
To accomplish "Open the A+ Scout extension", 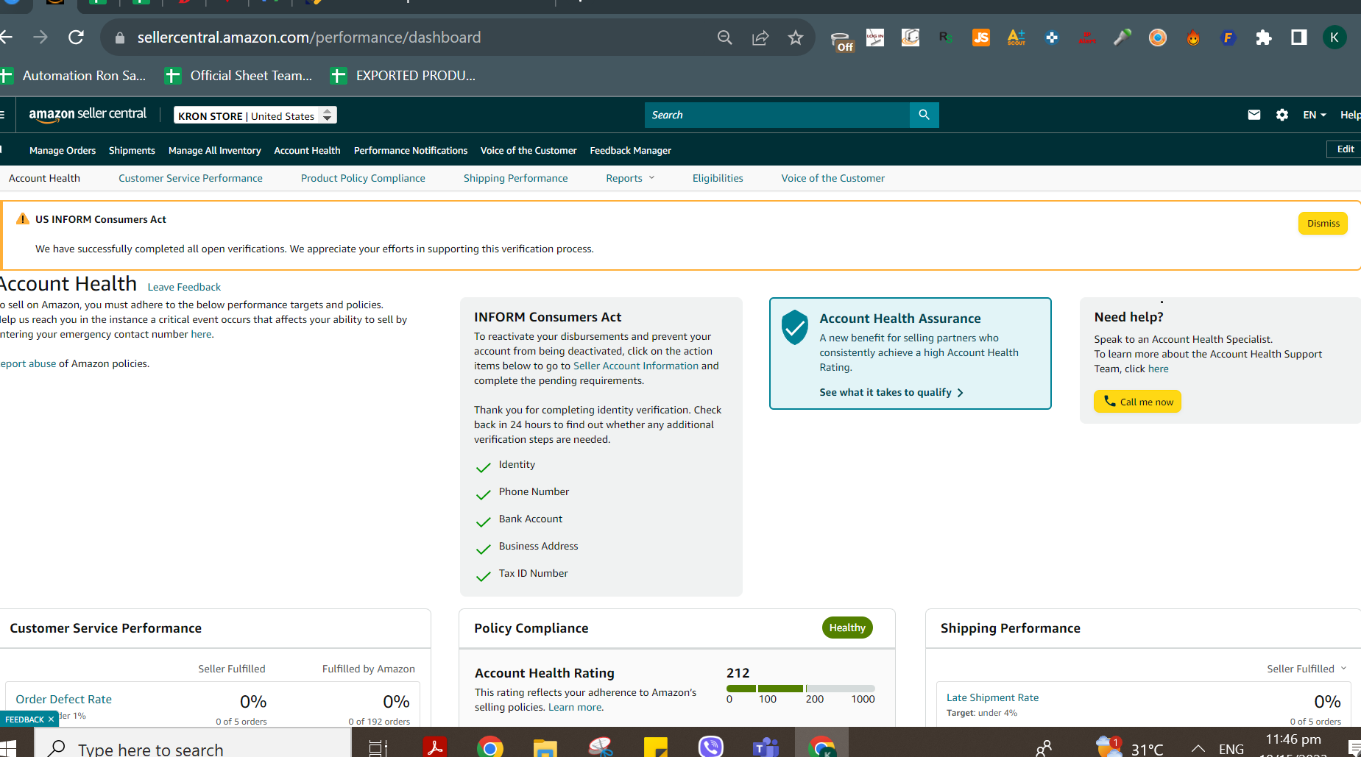I will coord(1017,38).
